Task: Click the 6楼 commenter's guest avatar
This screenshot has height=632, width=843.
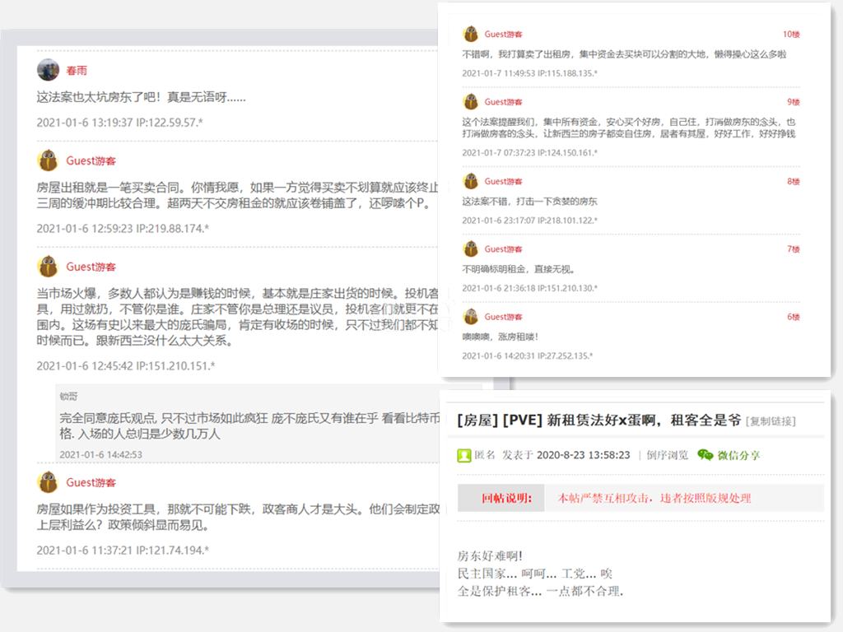Action: coord(471,317)
